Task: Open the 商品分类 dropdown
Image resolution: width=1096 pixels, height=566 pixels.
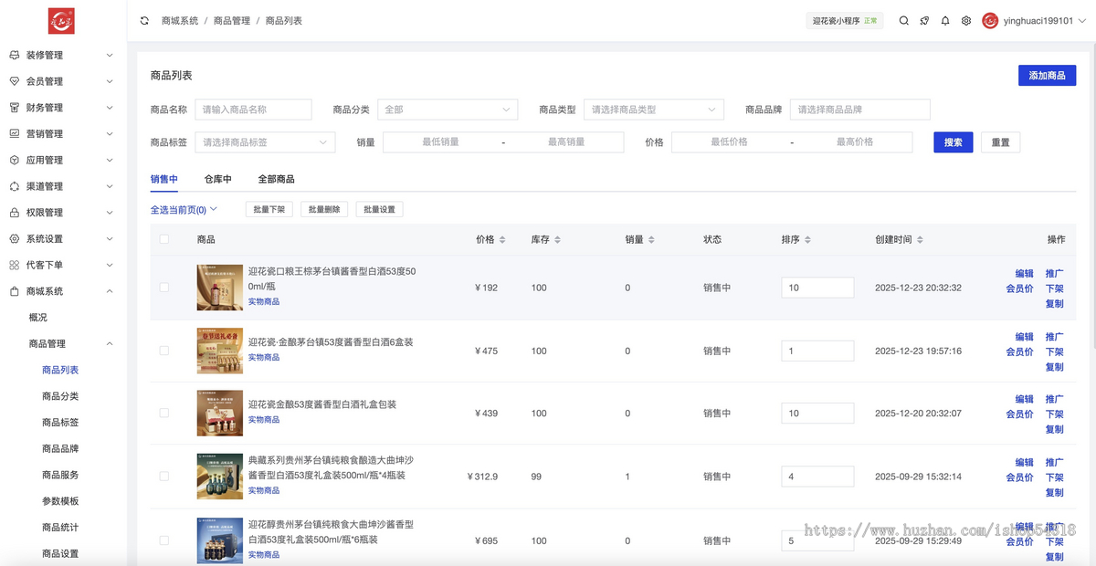Action: pyautogui.click(x=448, y=110)
